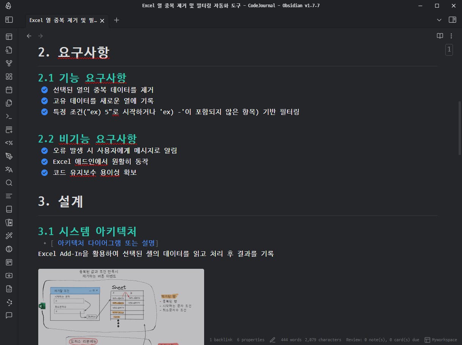
Task: Click the insert template copy-files icon
Action: (9, 103)
